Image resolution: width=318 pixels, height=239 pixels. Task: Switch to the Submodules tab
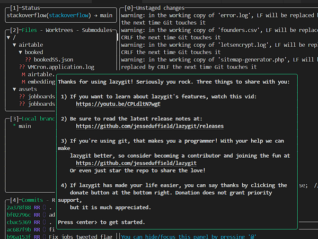tap(97, 30)
